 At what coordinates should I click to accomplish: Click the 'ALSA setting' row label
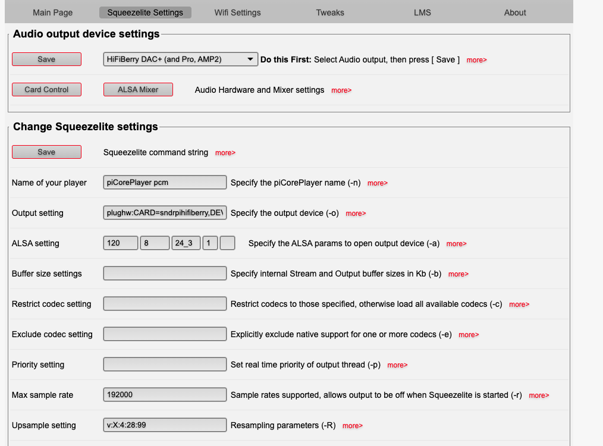(35, 243)
